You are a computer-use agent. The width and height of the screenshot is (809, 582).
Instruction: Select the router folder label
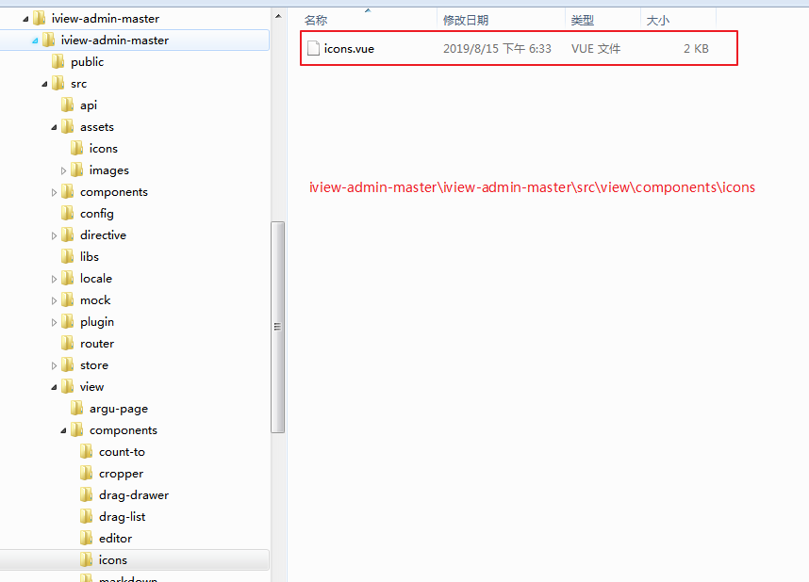click(97, 344)
